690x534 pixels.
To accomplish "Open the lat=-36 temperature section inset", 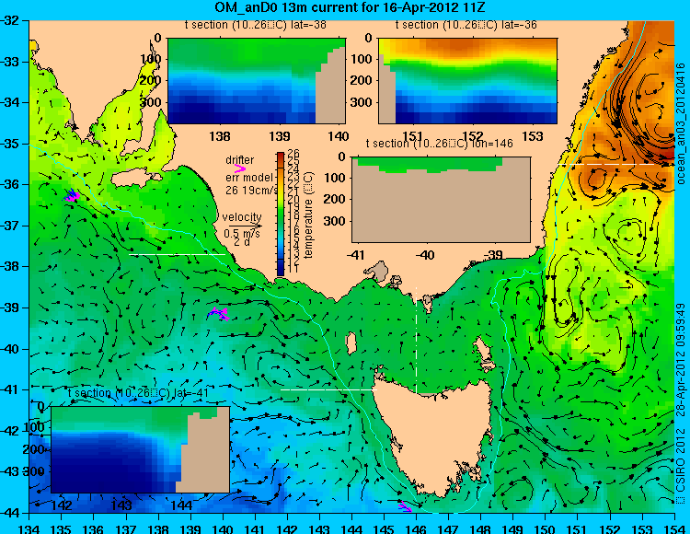I will pyautogui.click(x=467, y=81).
